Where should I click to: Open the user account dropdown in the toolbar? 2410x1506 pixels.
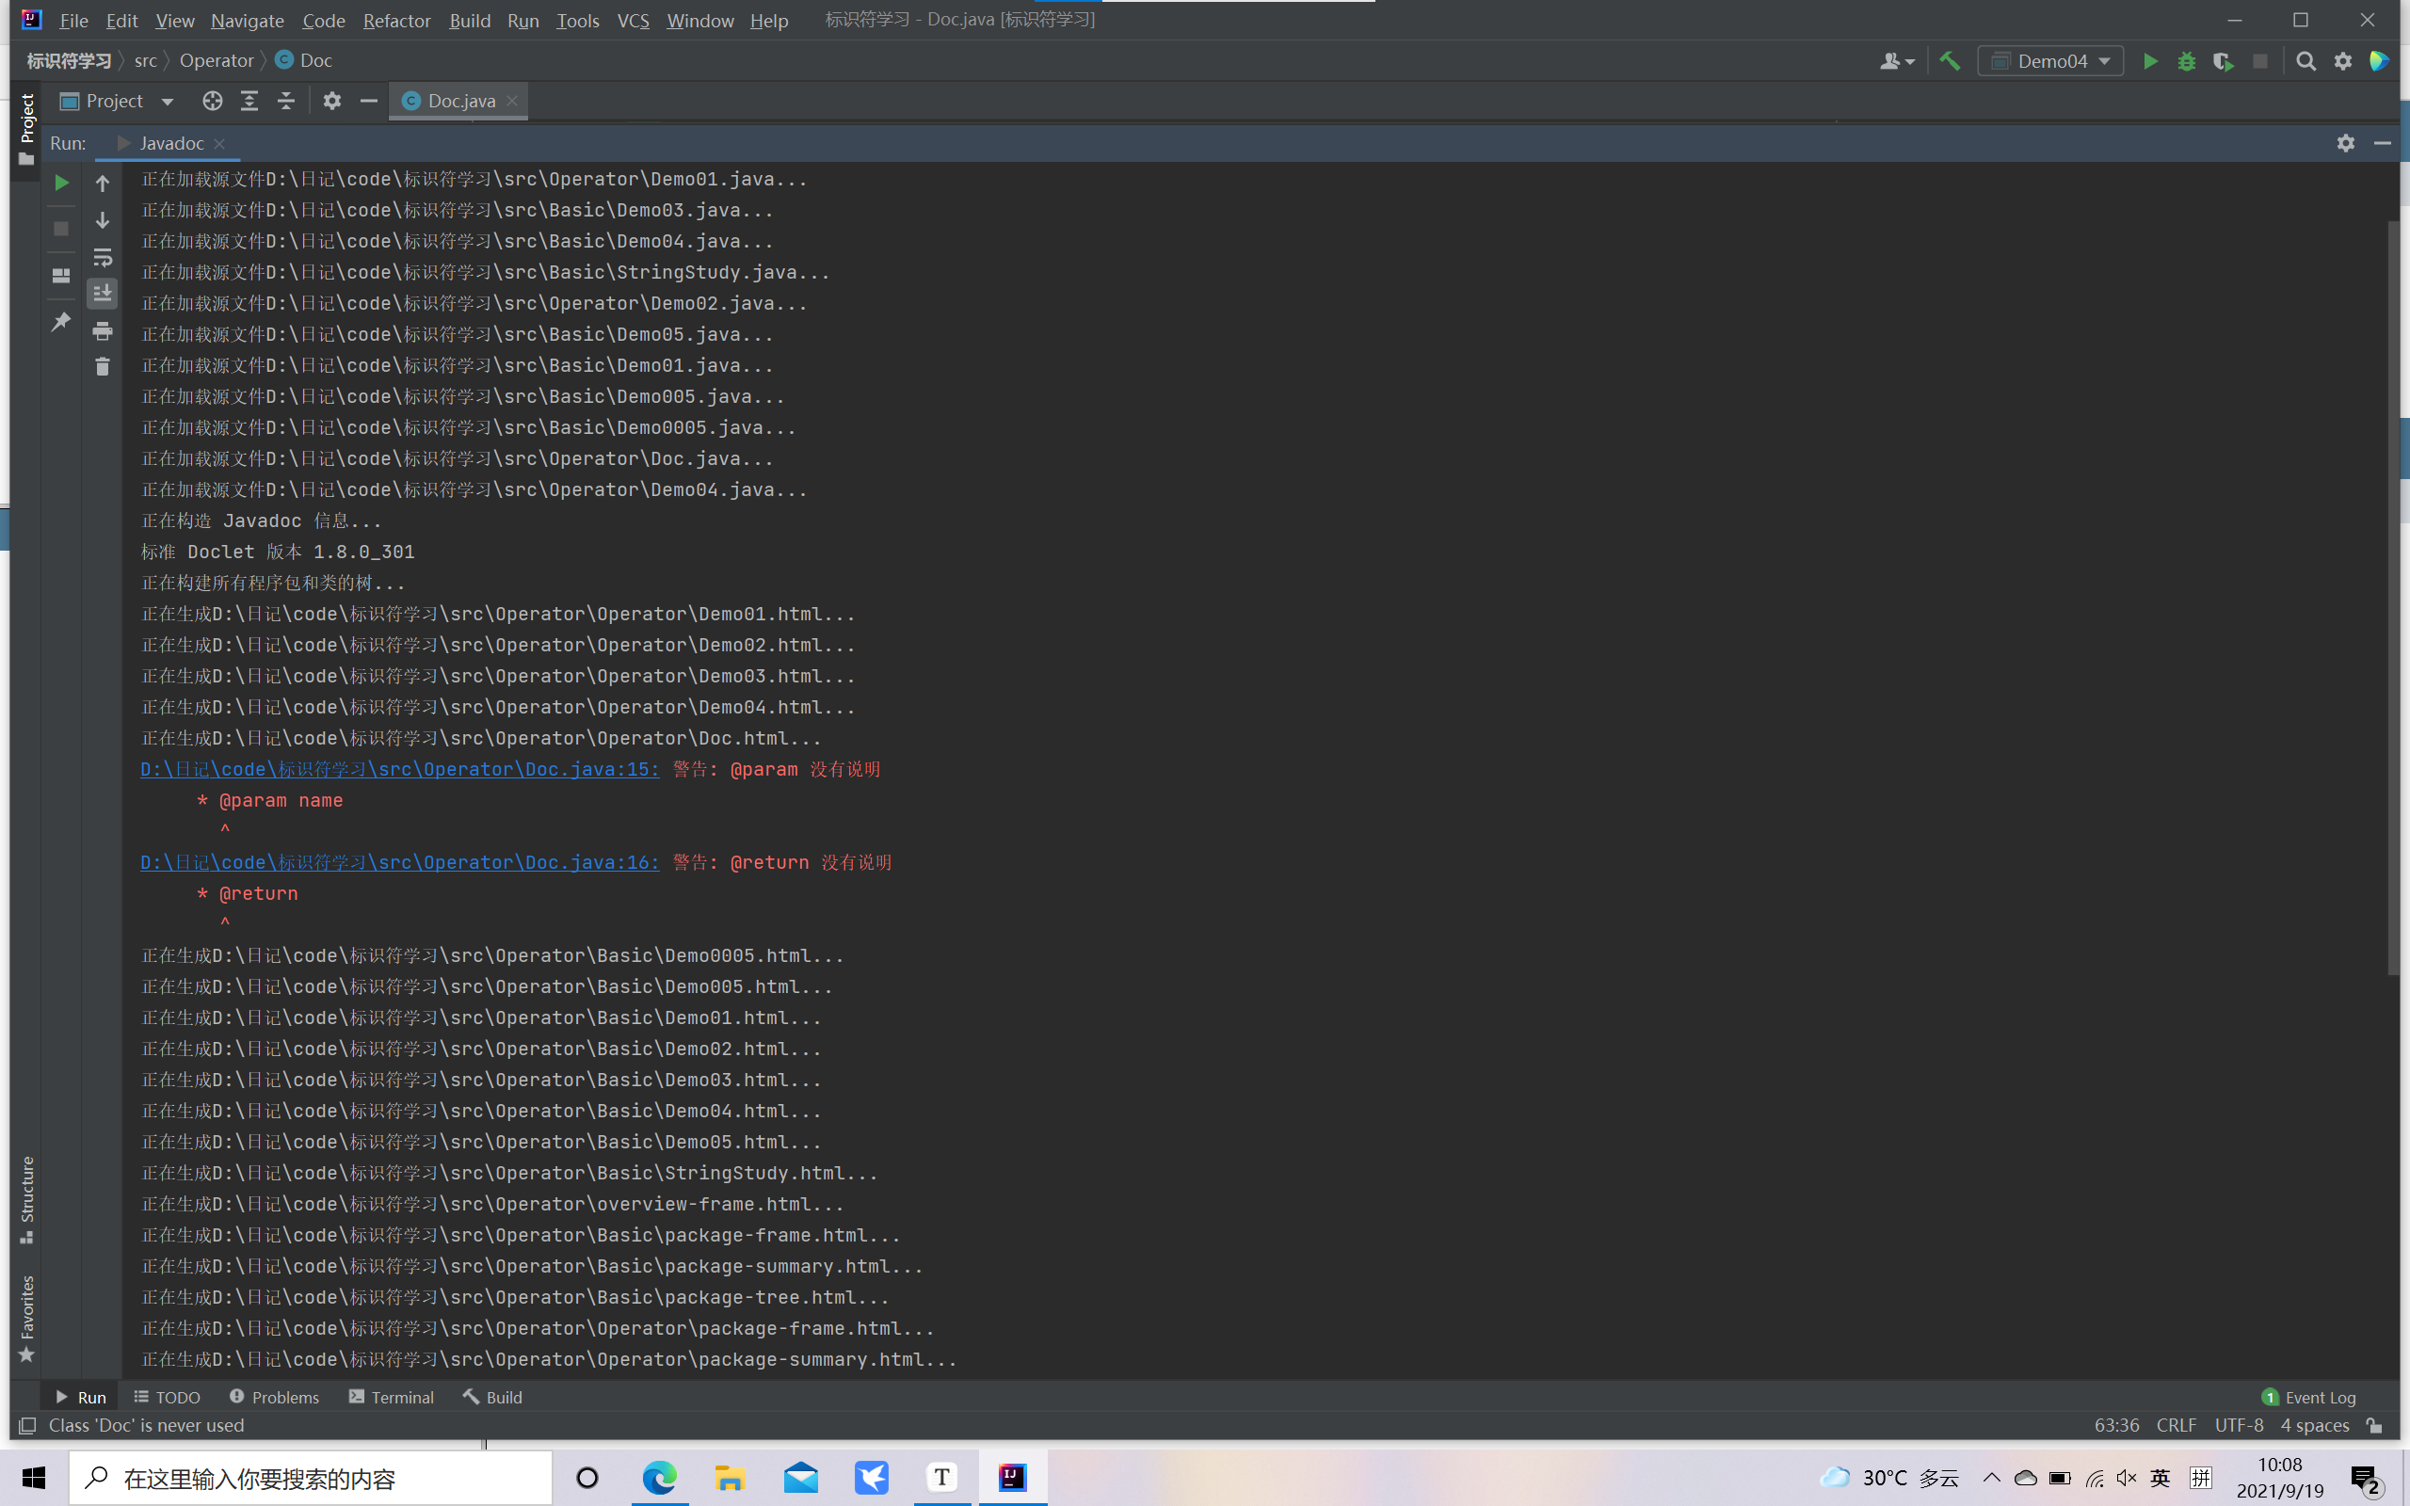click(x=1896, y=62)
